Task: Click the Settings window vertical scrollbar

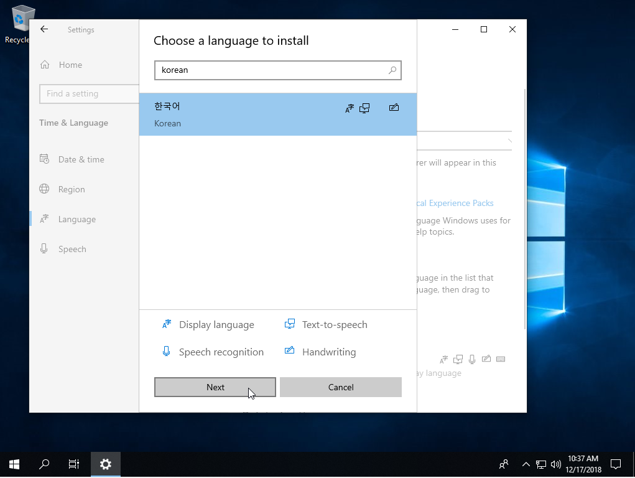Action: [x=525, y=209]
